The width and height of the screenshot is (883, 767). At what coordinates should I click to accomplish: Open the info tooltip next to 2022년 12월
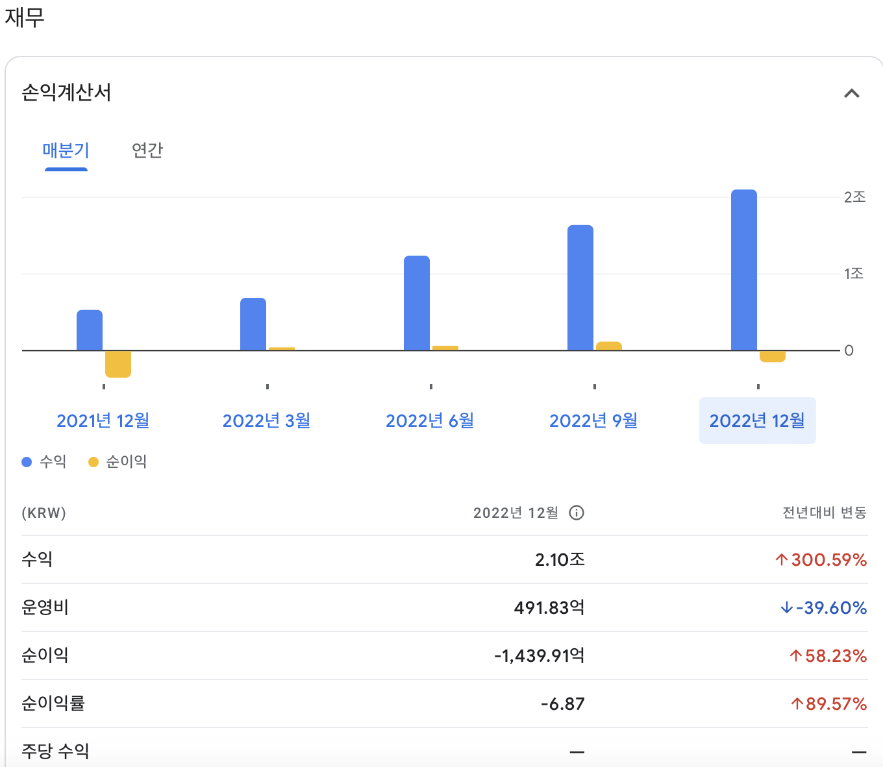(577, 513)
